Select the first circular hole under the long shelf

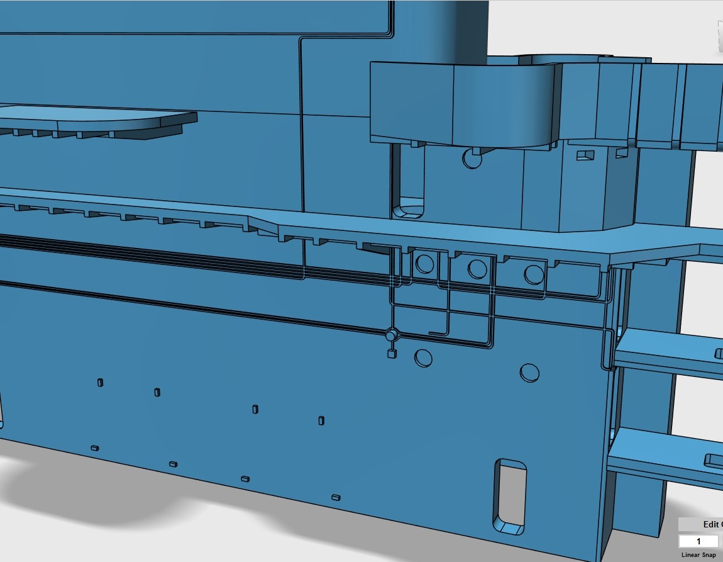click(424, 264)
